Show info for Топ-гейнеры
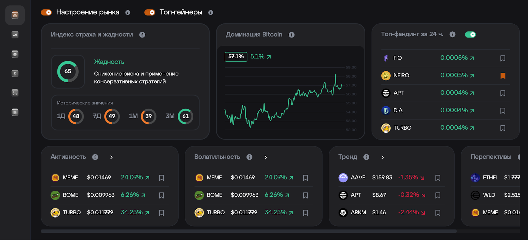Screen dimensions: 528x240 pyautogui.click(x=211, y=13)
